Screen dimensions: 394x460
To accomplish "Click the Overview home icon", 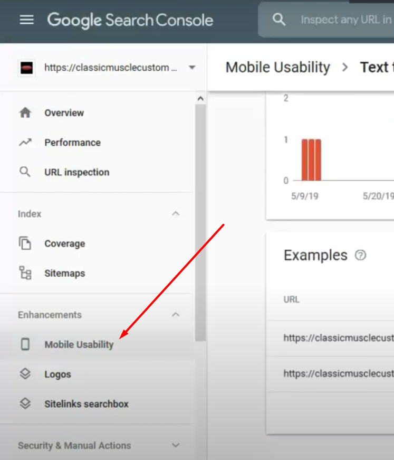I will point(25,112).
